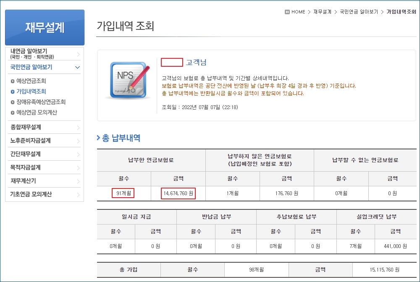The width and height of the screenshot is (420, 282).
Task: Click the highlighted 14,674,760 원 amount
Action: [x=178, y=193]
